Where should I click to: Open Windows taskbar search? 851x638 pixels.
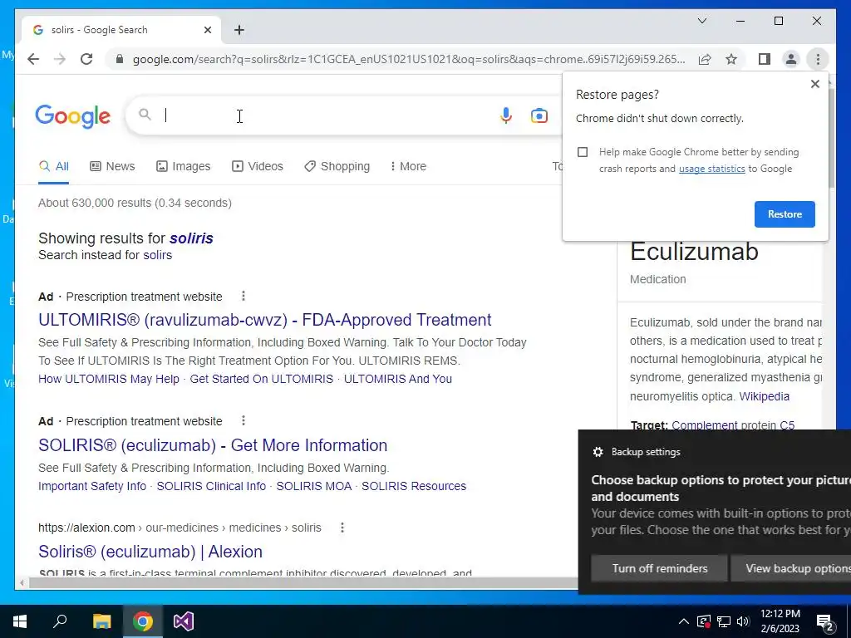coord(60,621)
